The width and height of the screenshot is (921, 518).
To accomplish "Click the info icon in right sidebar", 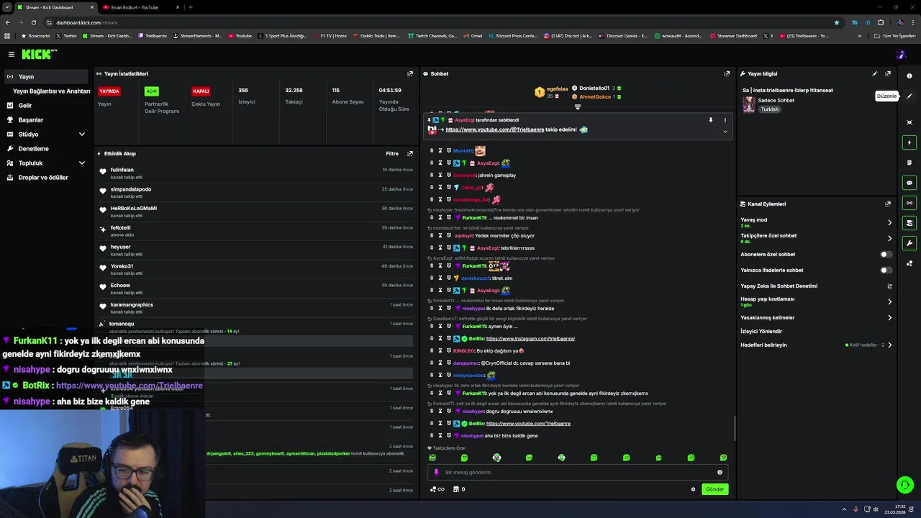I will pos(909,76).
